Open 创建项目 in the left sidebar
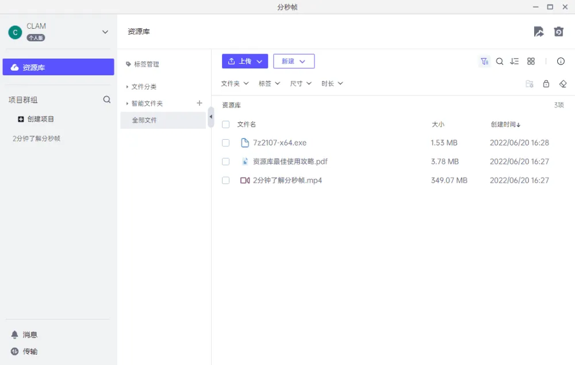Viewport: 575px width, 365px height. tap(36, 119)
